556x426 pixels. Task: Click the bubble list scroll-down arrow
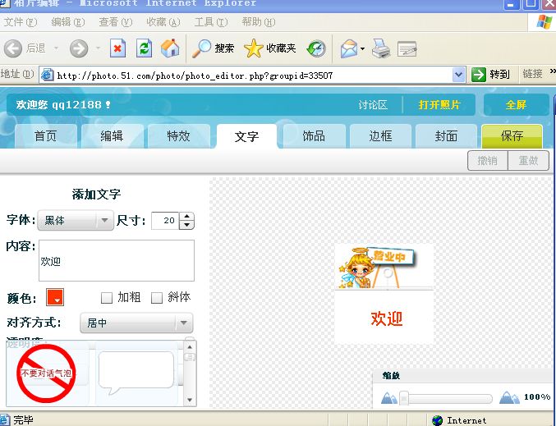(x=190, y=400)
